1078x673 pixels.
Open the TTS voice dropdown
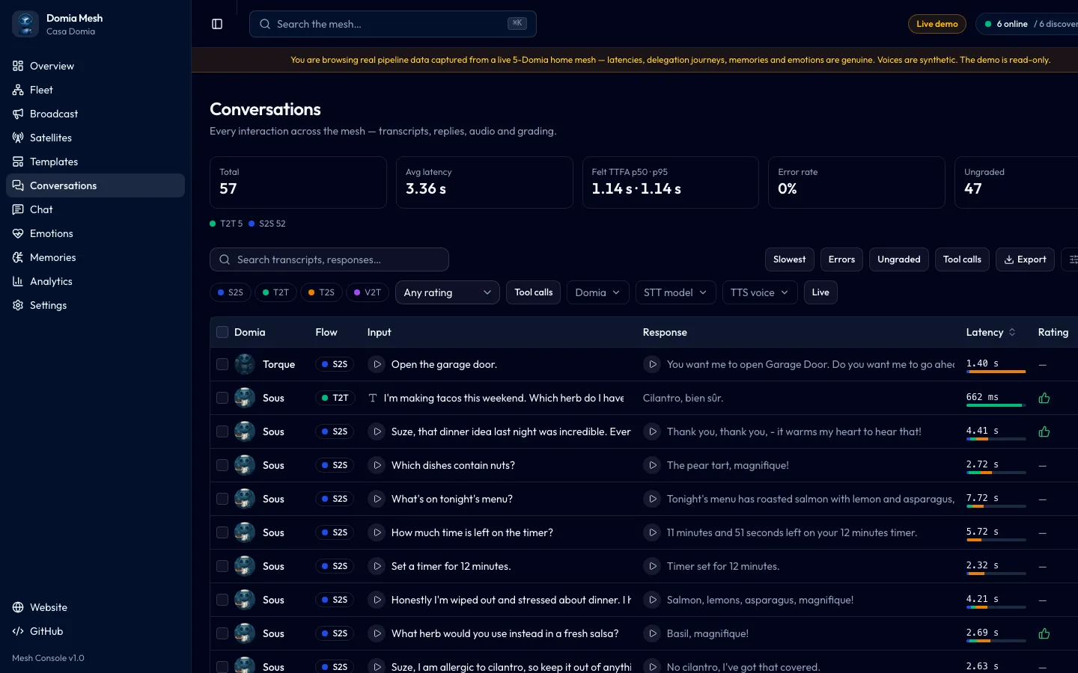[760, 292]
